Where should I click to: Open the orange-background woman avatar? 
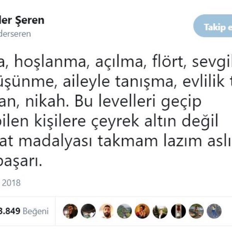click(x=142, y=211)
